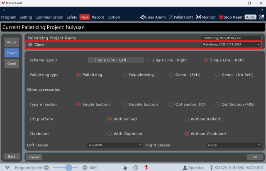The image size is (266, 171).
Task: Open the Program menu
Action: (9, 17)
